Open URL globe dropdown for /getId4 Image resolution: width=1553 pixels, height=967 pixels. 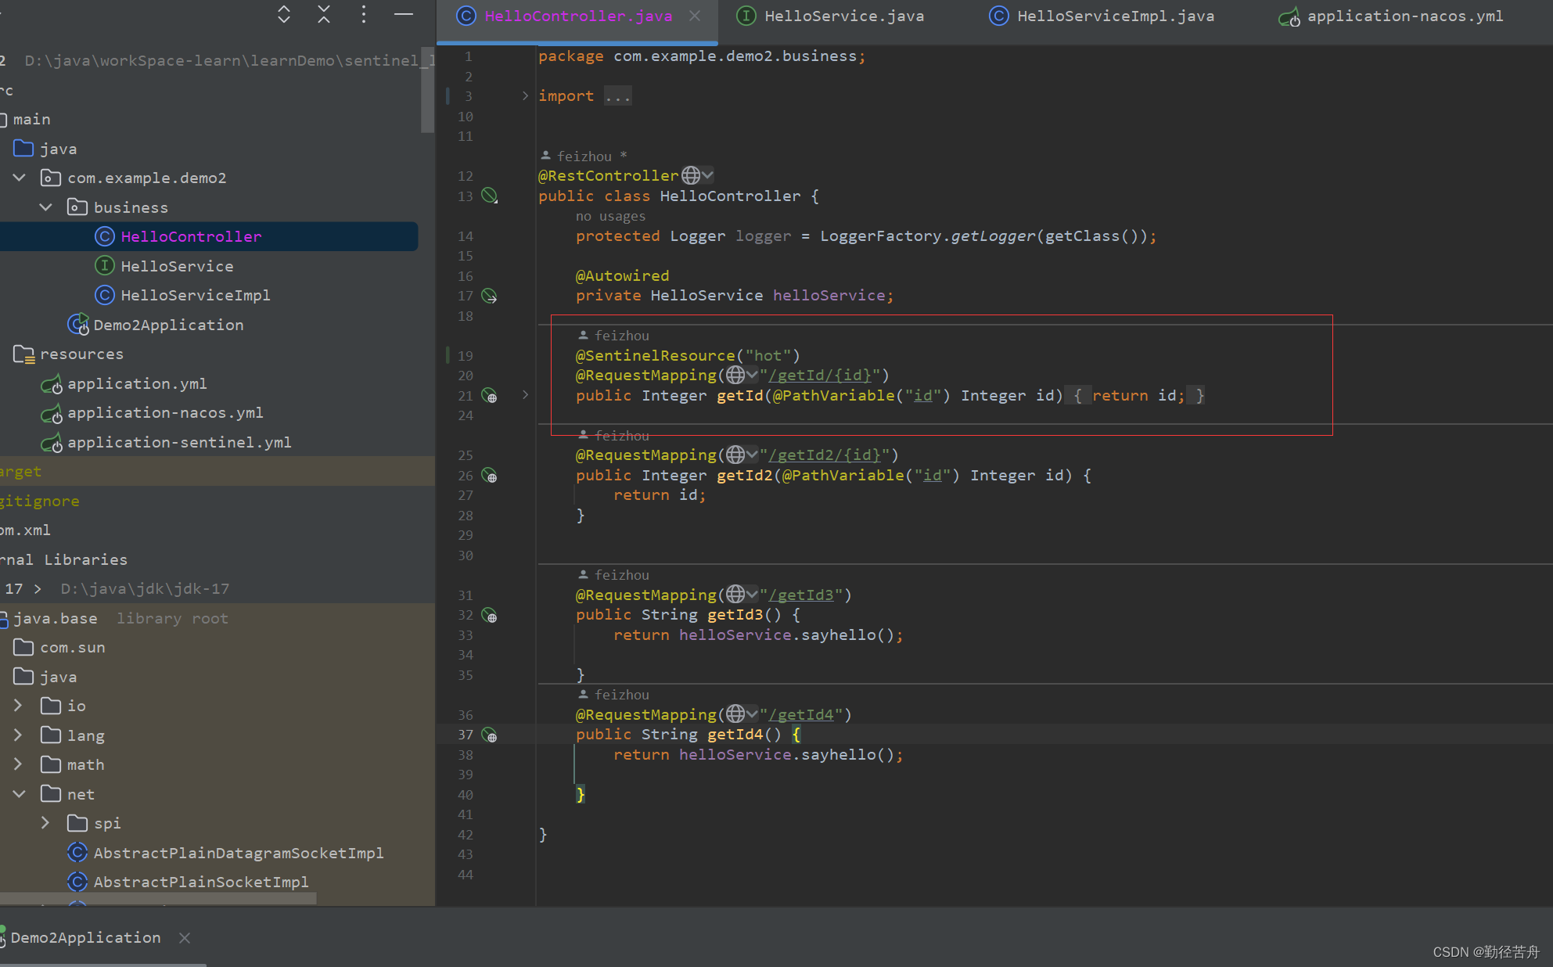click(742, 714)
